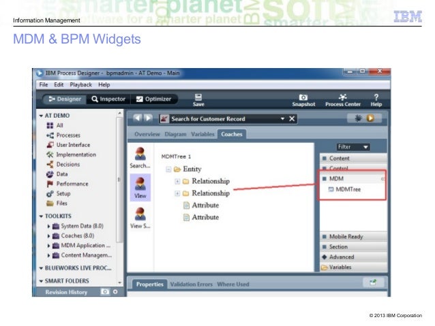Open the Help menu
The image size is (435, 326).
tap(104, 85)
